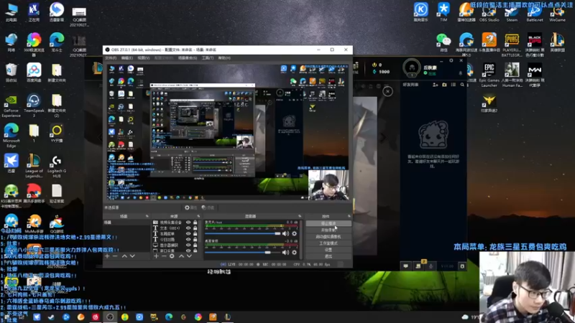The width and height of the screenshot is (575, 323).
Task: Toggle lock on 显示器捕获 source
Action: 195,245
